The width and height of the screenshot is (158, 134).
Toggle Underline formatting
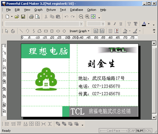click(x=121, y=24)
